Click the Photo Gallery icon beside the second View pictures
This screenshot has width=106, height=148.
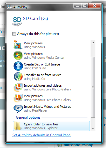pyautogui.click(x=18, y=98)
